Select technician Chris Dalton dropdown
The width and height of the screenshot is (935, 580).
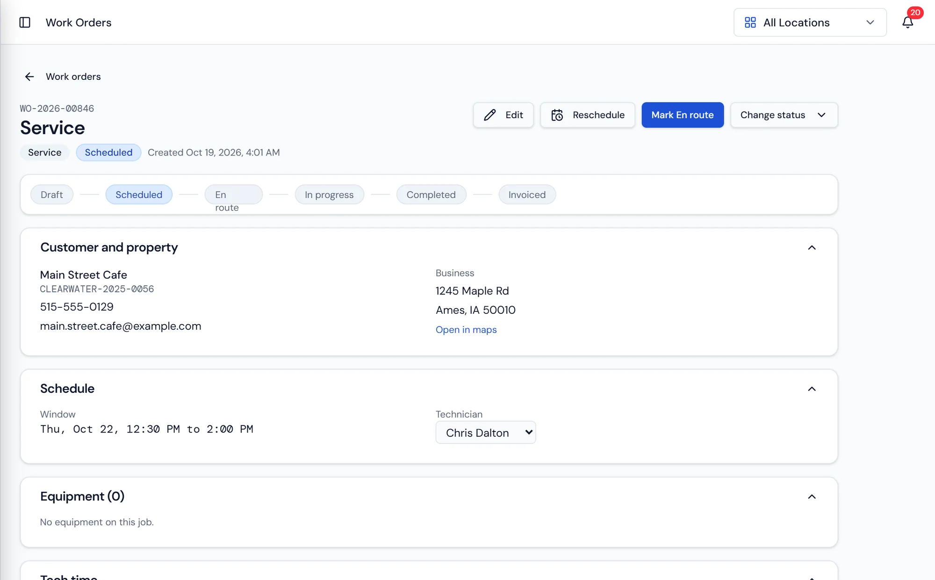[486, 432]
